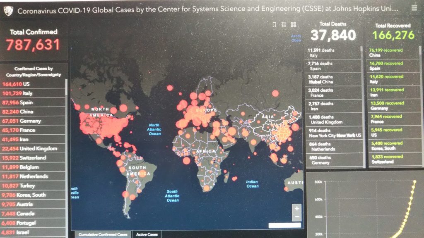Zoom in on the map with plus button
Screen dimensions: 424x238
point(296,208)
